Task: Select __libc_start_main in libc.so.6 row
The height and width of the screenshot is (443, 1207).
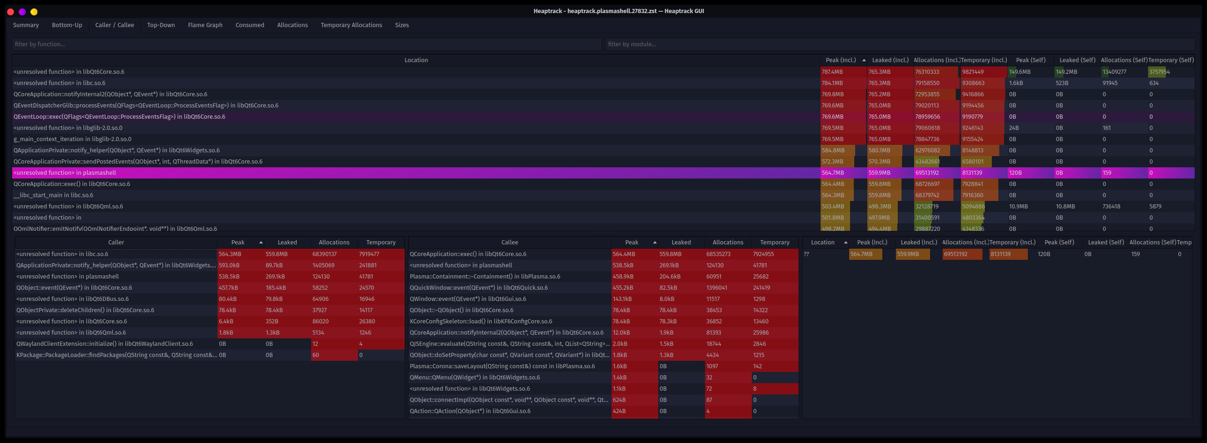Action: (x=603, y=195)
